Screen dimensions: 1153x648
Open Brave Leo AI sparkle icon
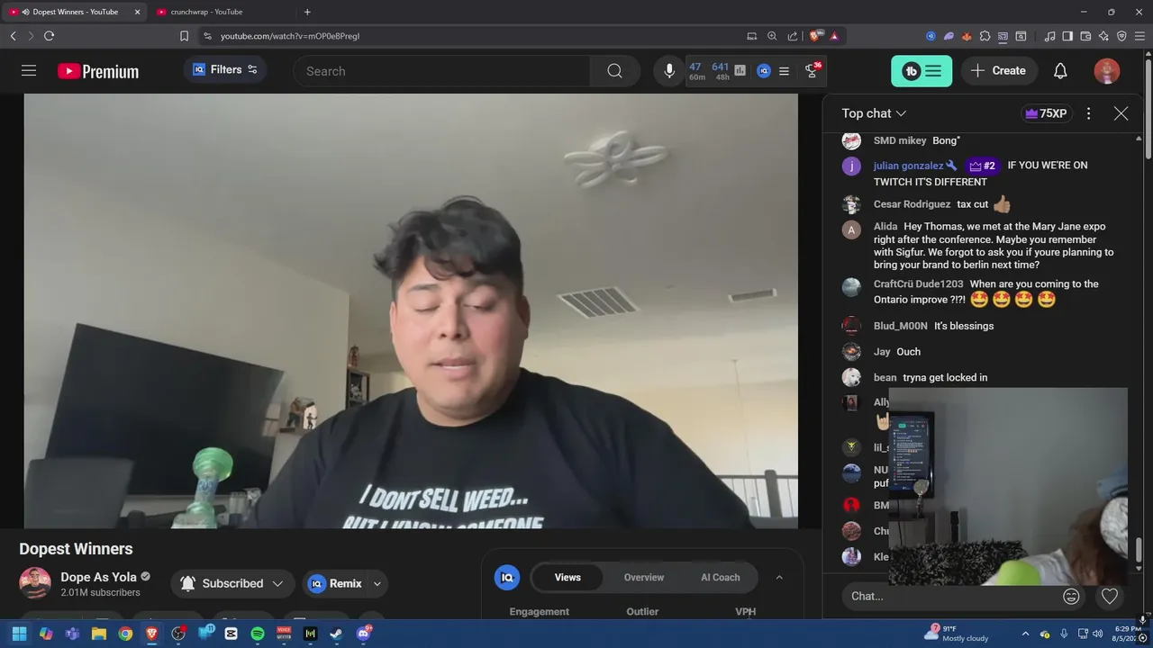point(1103,36)
